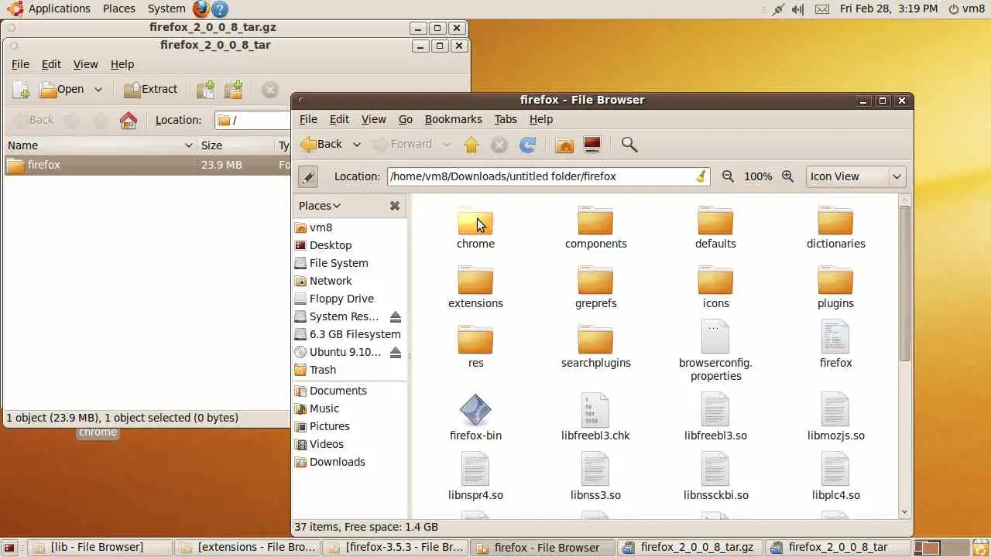Viewport: 991px width, 557px height.
Task: Select browserconfig.properties file
Action: [715, 352]
